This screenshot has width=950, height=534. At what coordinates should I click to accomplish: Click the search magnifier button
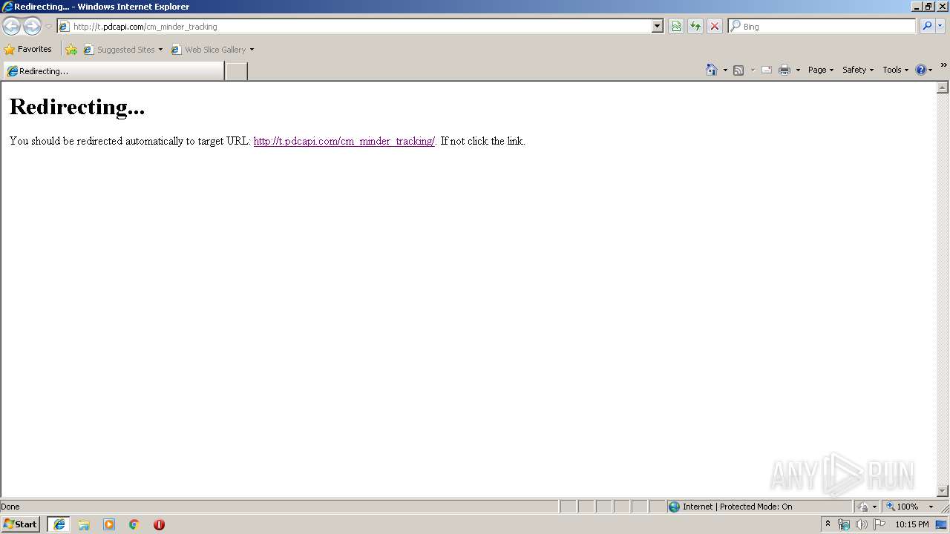point(927,26)
